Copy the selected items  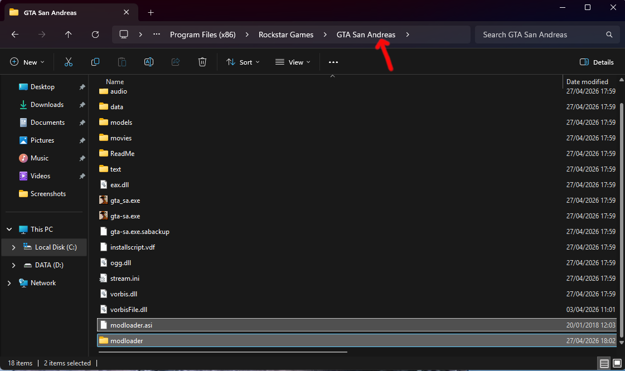[x=95, y=62]
